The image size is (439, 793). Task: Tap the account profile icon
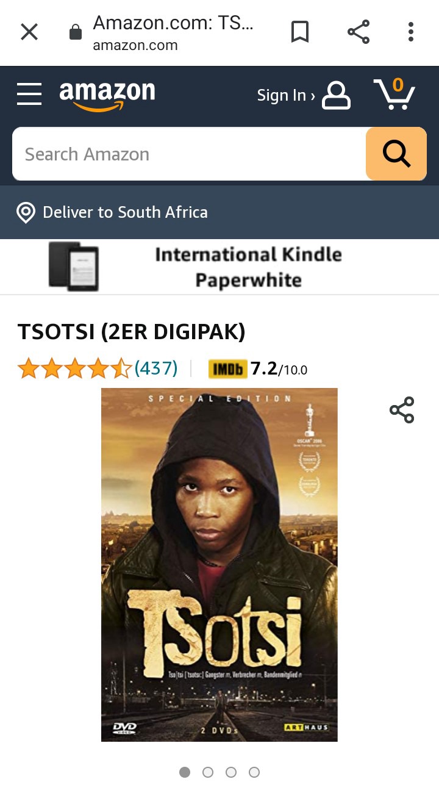336,95
